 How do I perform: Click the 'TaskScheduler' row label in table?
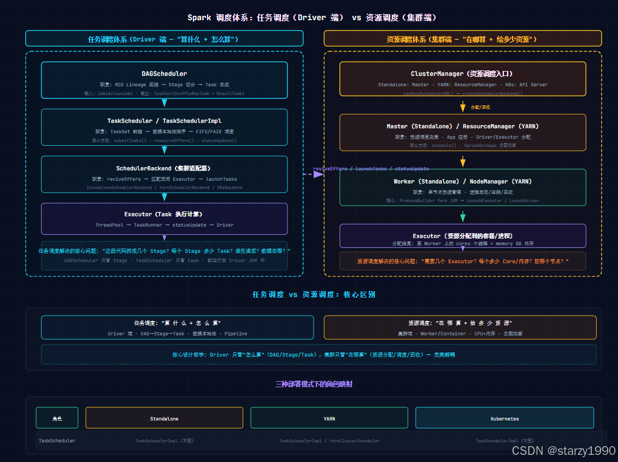[x=57, y=441]
